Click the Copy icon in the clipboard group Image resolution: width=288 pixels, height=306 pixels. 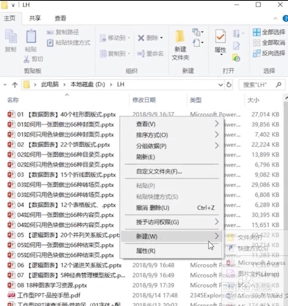point(11,36)
